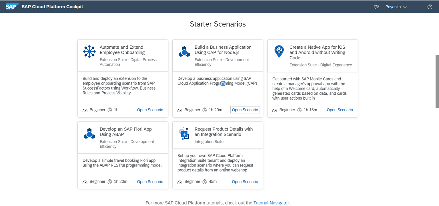Click the 45m card difficulty gauge icon

point(180,182)
